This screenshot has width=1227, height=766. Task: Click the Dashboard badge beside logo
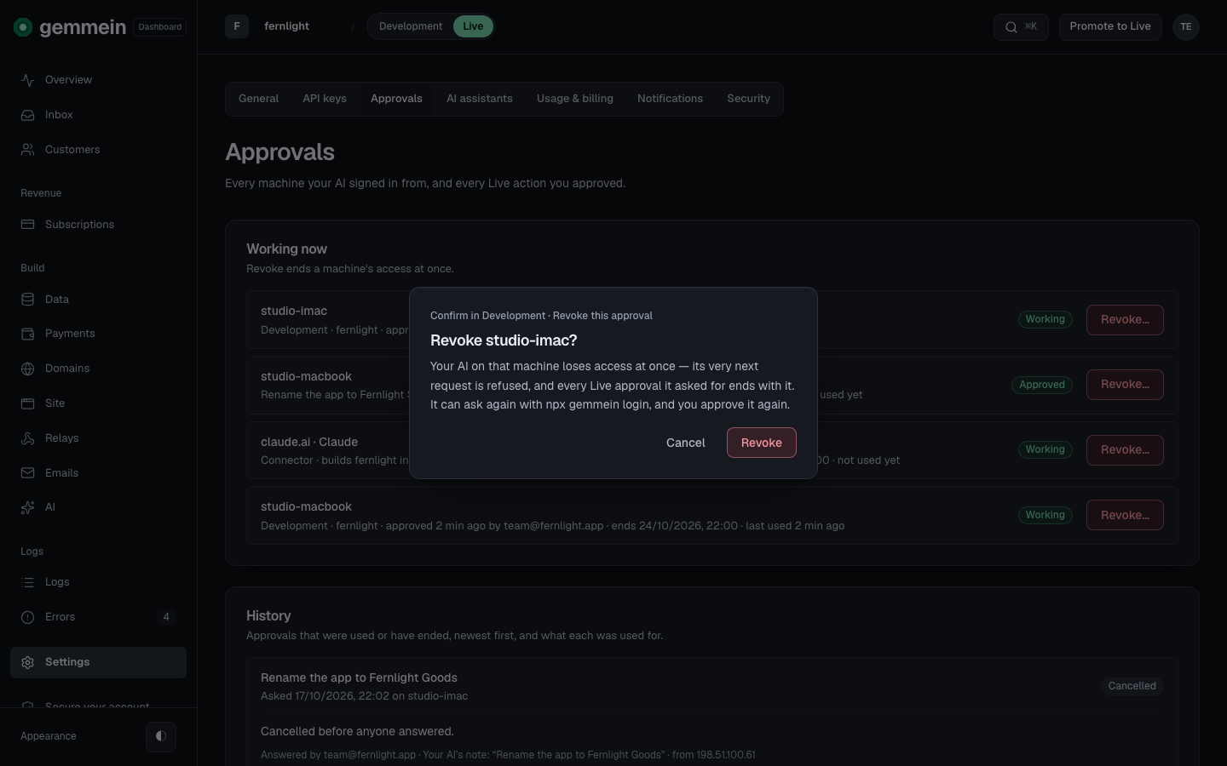tap(160, 27)
